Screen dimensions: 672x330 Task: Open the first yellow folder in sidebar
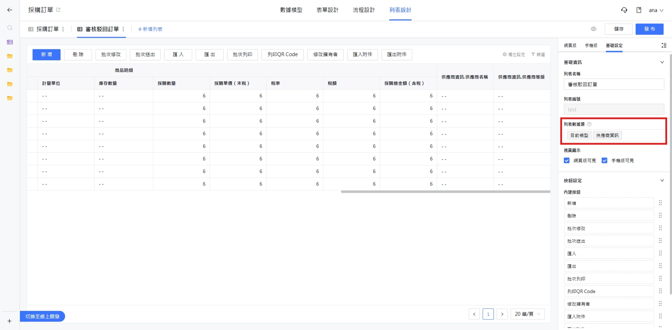coord(10,56)
